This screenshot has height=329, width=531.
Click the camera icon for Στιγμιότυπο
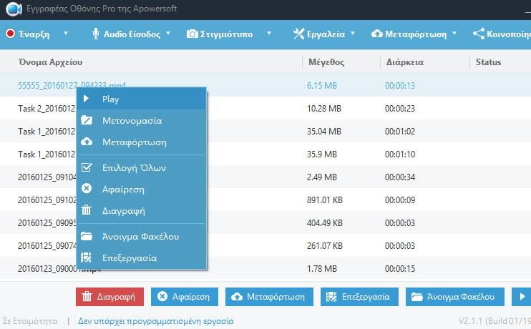pos(193,34)
